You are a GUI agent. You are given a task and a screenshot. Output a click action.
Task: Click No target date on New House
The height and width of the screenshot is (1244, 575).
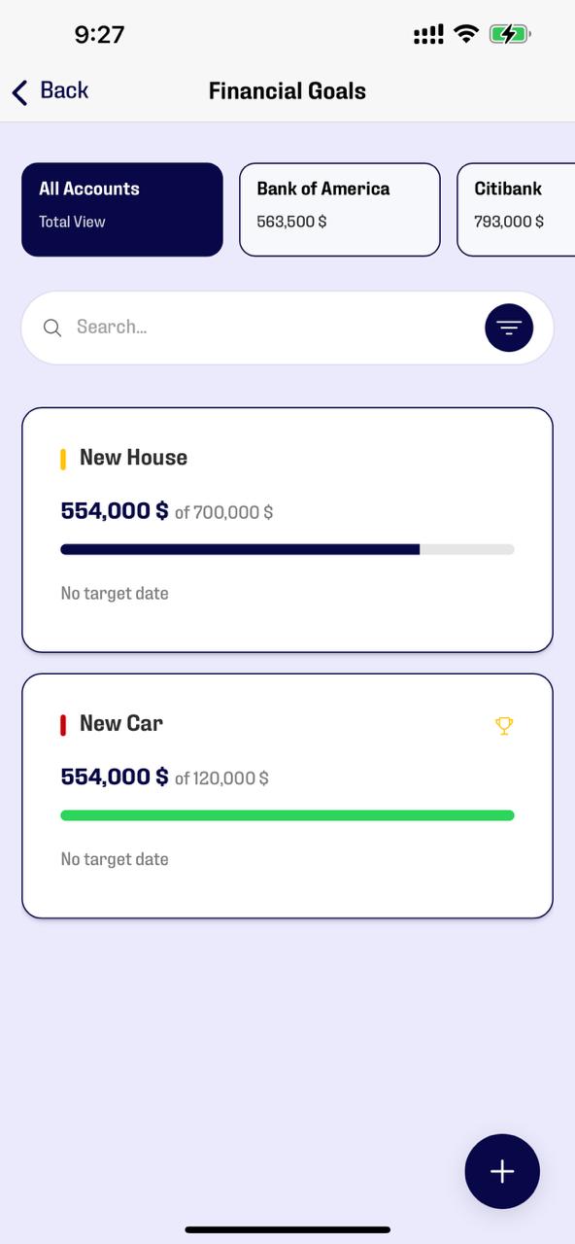[114, 593]
